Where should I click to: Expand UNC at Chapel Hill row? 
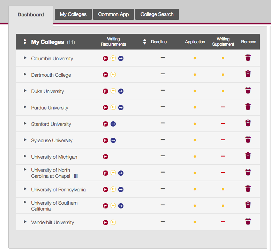(25, 169)
